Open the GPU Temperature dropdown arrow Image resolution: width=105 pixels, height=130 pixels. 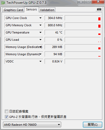40,32
